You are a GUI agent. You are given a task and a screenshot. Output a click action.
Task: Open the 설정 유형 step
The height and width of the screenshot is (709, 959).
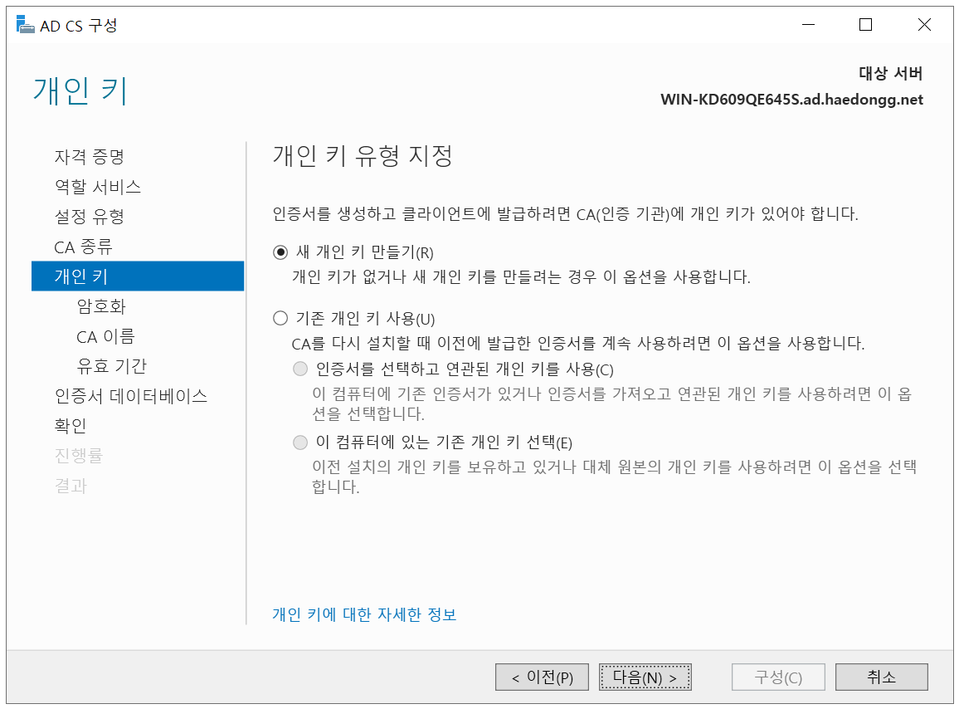tap(90, 216)
